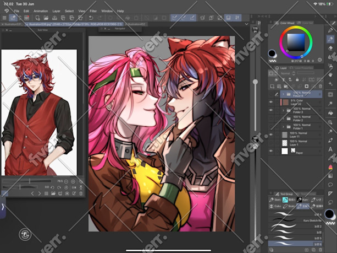Click the zoom in plus button in Sub View
Screen dimensions: 337x253
(x=73, y=182)
